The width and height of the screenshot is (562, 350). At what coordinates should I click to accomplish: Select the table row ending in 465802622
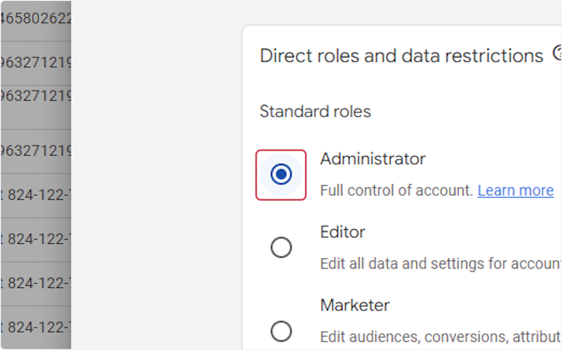click(36, 19)
